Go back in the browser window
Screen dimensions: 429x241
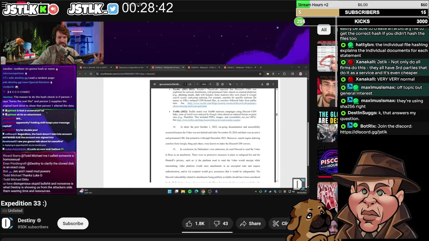80,74
